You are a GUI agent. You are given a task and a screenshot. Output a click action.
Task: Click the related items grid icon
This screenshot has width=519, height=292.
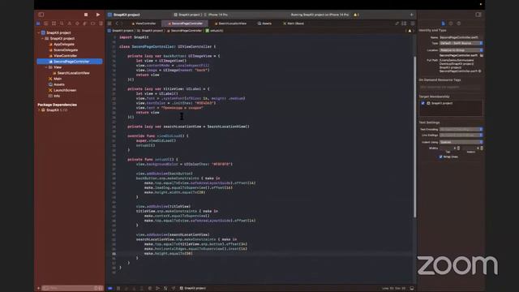(109, 24)
